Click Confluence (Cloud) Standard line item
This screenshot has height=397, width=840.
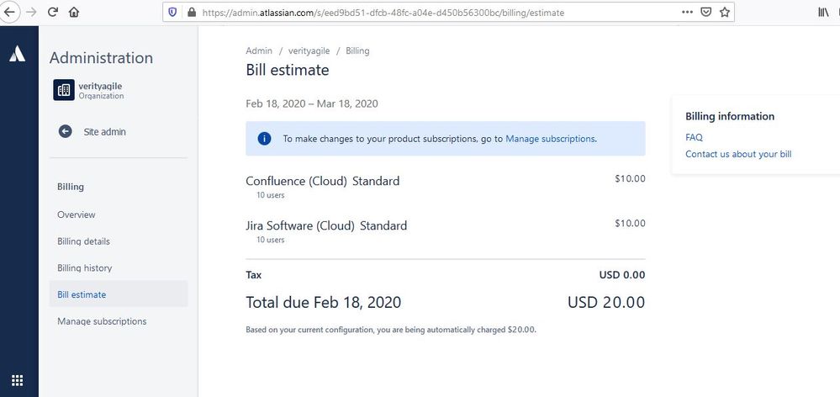(x=323, y=181)
